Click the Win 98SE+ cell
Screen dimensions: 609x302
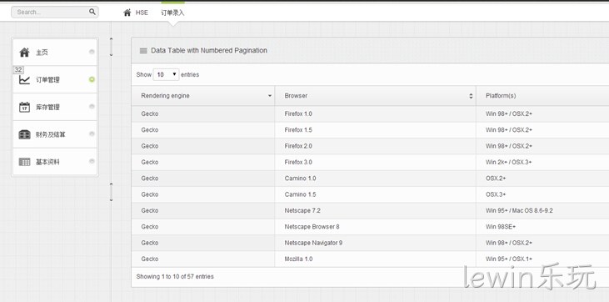[x=542, y=227]
